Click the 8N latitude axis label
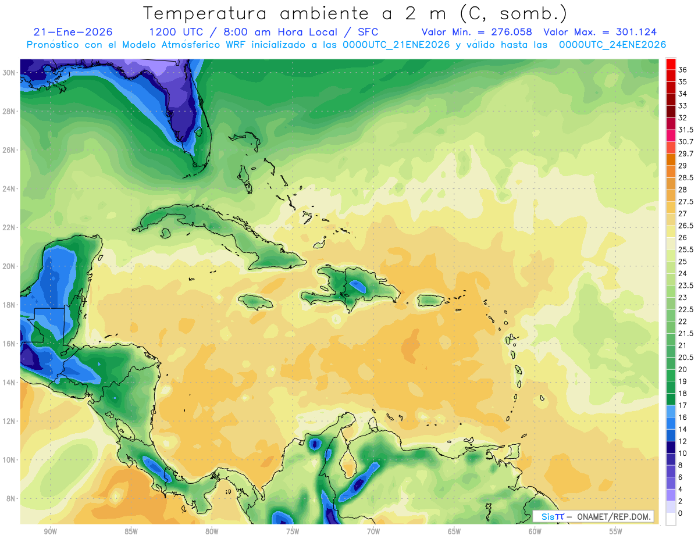This screenshot has width=698, height=539. (11, 498)
